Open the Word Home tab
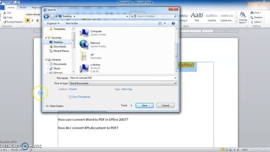Image resolution: width=270 pixels, height=152 pixels. [x=11, y=8]
